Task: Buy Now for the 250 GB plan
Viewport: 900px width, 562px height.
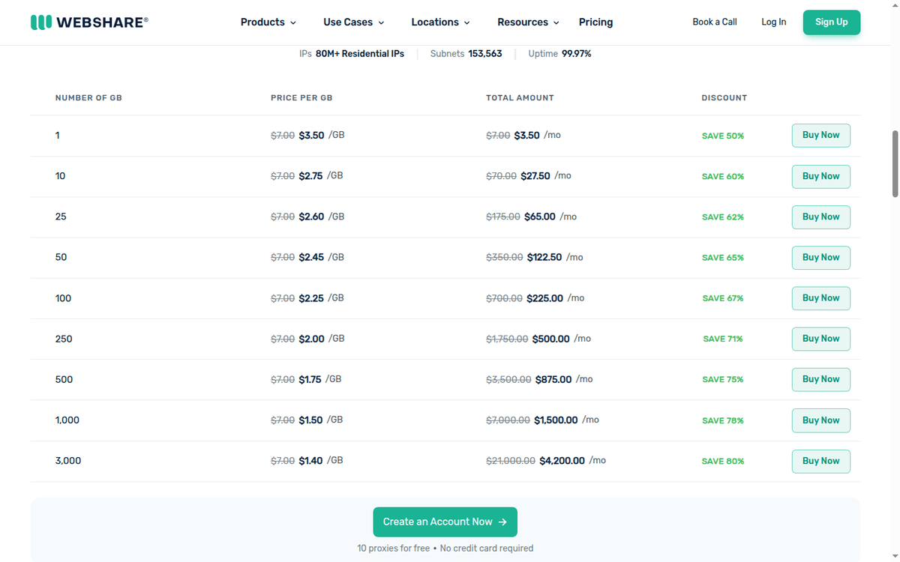Action: click(x=821, y=339)
